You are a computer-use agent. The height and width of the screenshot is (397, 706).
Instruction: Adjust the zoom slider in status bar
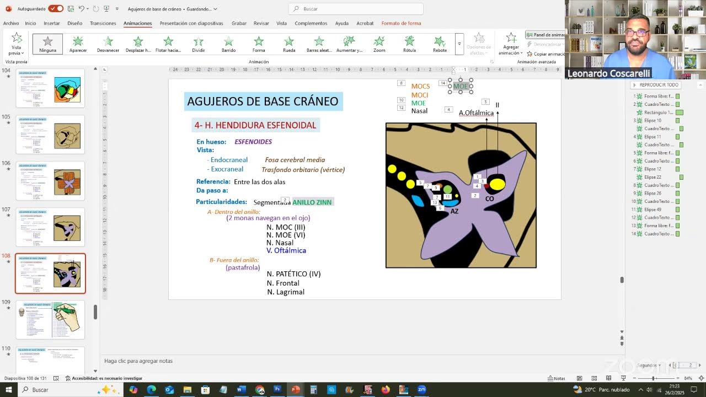click(653, 378)
